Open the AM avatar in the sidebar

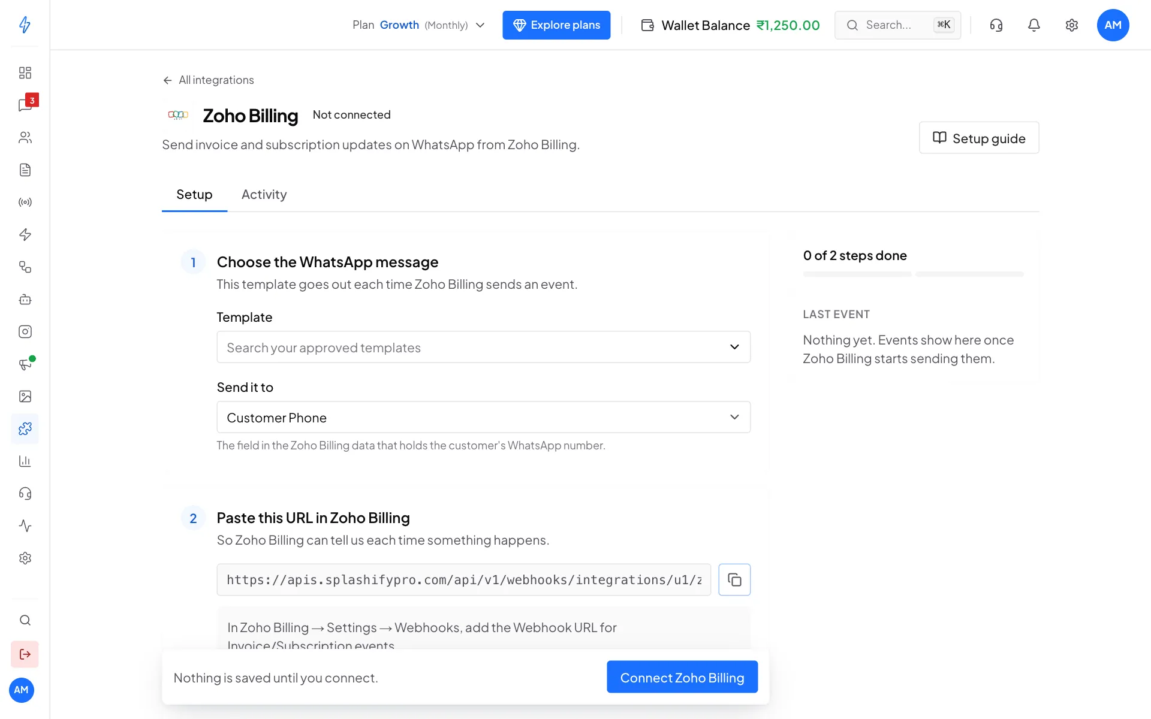coord(22,690)
